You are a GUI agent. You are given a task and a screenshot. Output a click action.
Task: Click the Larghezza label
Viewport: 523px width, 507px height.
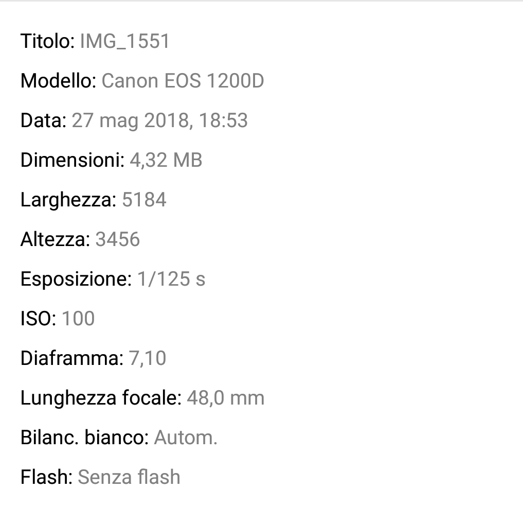(x=69, y=200)
